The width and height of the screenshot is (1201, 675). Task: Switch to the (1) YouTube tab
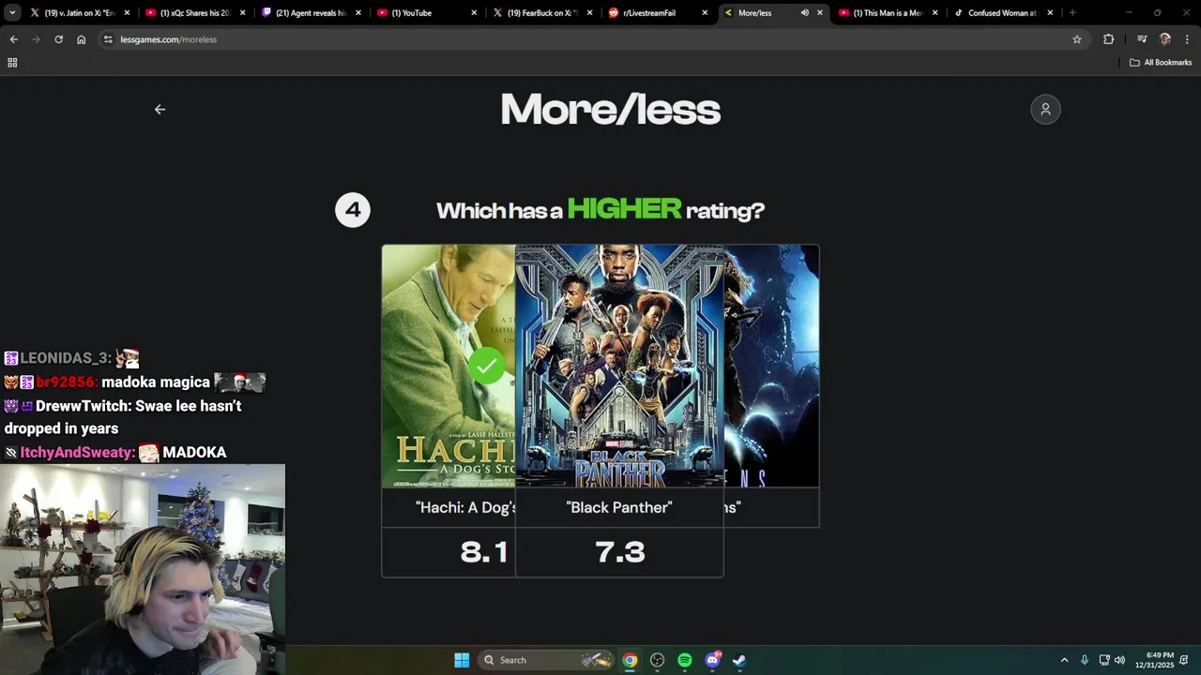coord(425,13)
